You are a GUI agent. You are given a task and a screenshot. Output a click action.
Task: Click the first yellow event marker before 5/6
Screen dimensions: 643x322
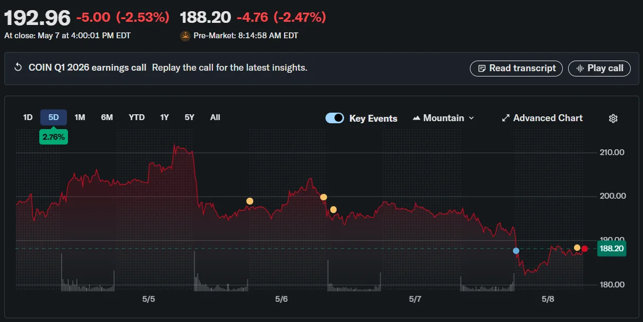click(x=250, y=201)
